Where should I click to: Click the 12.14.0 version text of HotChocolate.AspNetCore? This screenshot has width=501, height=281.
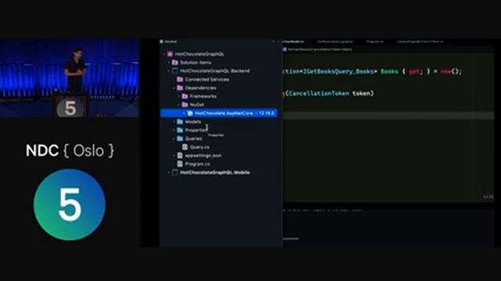(x=266, y=113)
